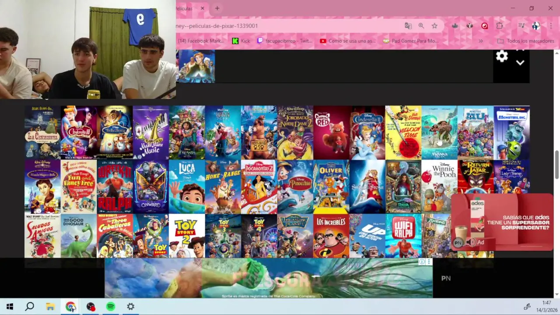The width and height of the screenshot is (560, 315).
Task: Select the Cinderella II poster
Action: pyautogui.click(x=367, y=132)
